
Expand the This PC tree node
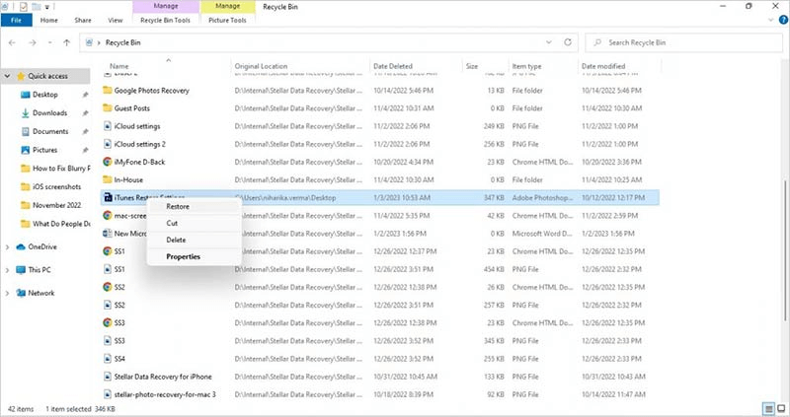8,270
